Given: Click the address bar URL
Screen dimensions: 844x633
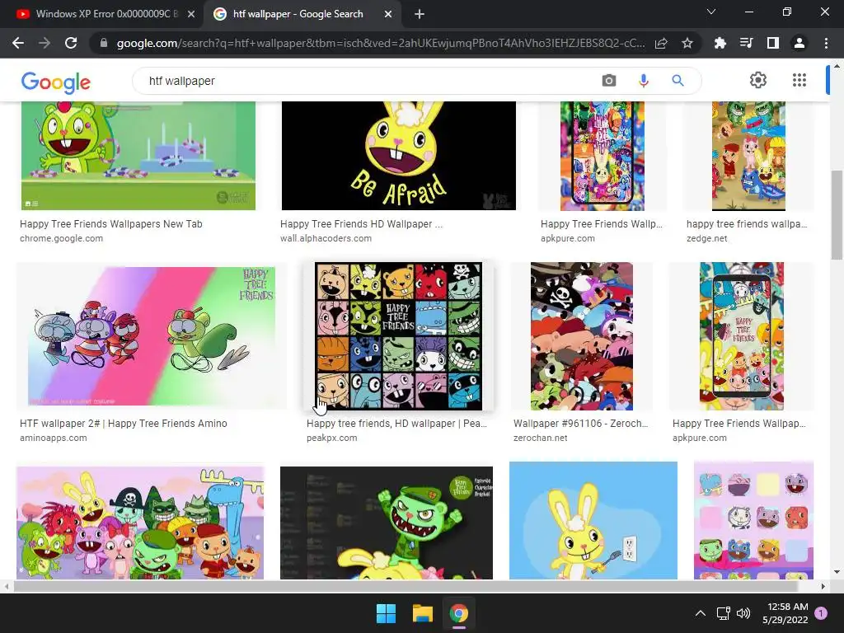Looking at the screenshot, I should [x=380, y=43].
